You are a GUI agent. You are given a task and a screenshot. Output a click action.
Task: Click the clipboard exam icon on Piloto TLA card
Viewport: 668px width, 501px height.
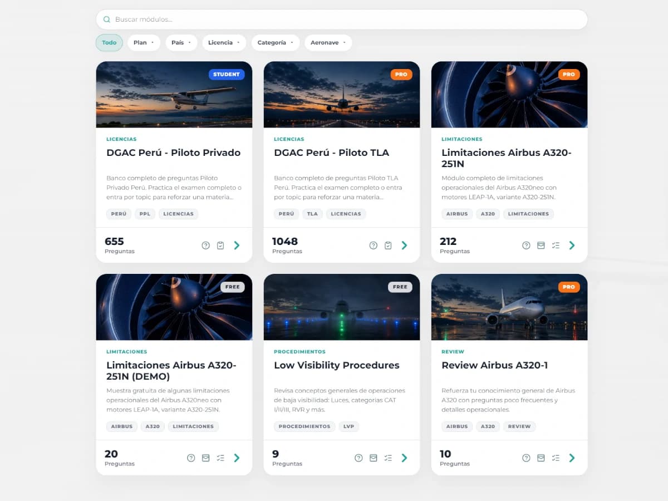click(x=388, y=245)
